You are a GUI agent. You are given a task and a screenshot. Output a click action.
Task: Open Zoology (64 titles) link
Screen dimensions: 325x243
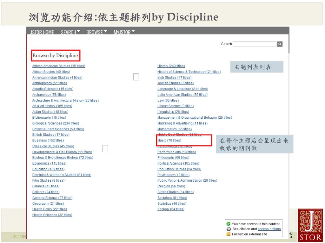[x=171, y=209]
